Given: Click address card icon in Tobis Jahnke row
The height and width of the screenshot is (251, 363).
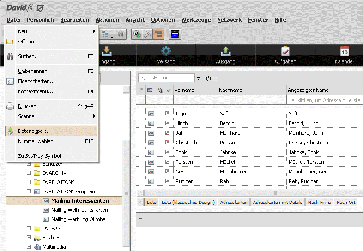Looking at the screenshot, I should click(x=151, y=152).
